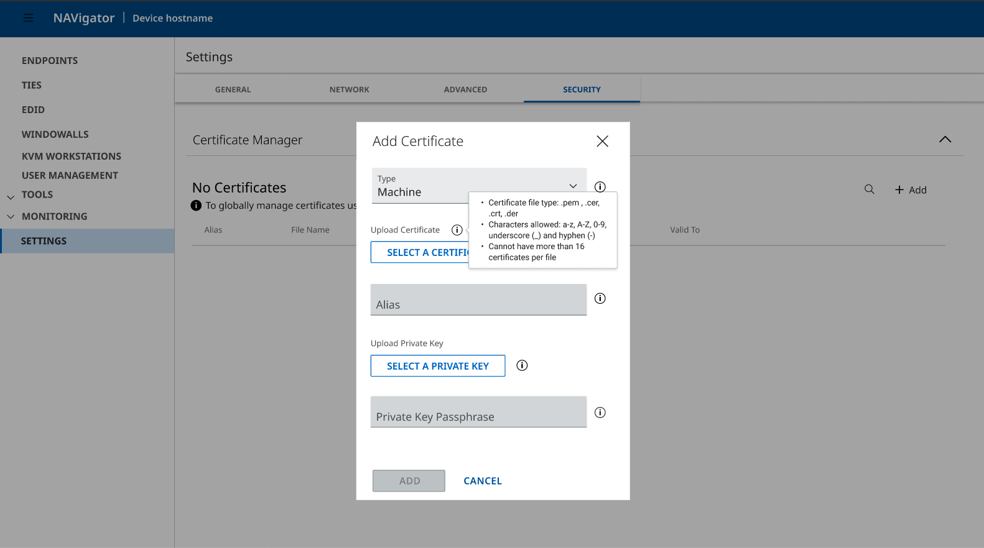Screen dimensions: 984x548
Task: Click the Private Key Passphrase info icon
Action: point(600,413)
